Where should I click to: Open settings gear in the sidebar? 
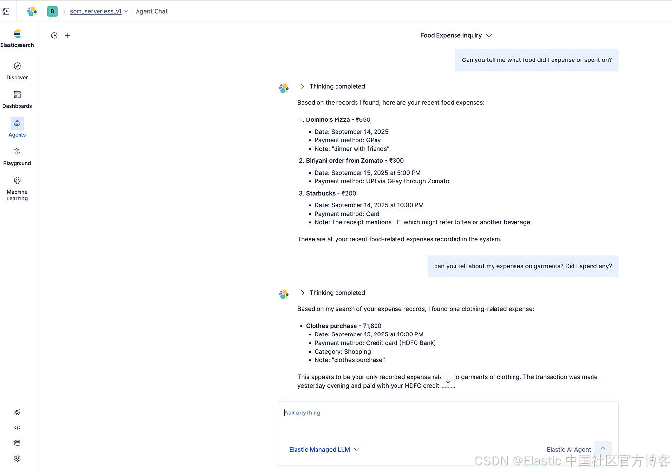18,458
